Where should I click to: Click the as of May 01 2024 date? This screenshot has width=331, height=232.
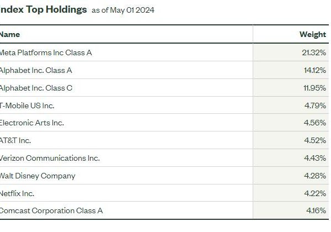point(123,10)
